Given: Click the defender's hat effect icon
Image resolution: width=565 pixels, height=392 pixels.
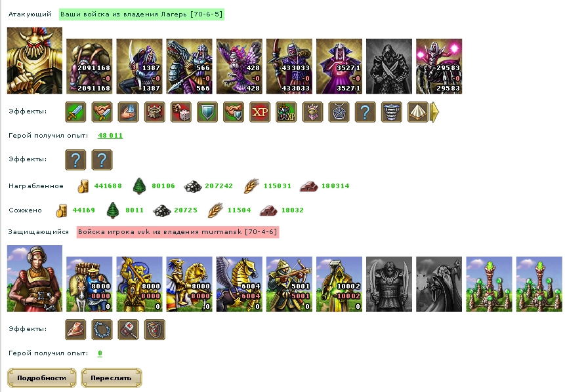Looking at the screenshot, I should pos(75,329).
